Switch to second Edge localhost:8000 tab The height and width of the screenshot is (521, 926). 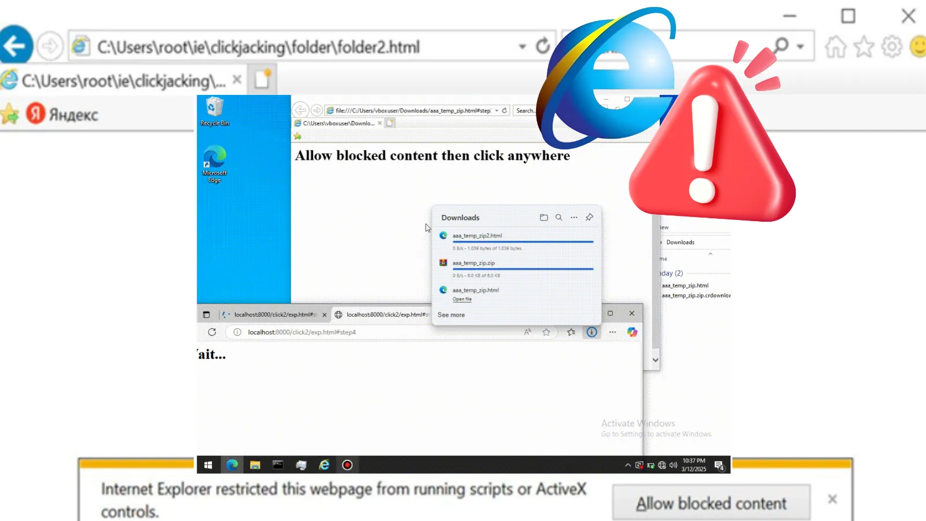coord(382,315)
